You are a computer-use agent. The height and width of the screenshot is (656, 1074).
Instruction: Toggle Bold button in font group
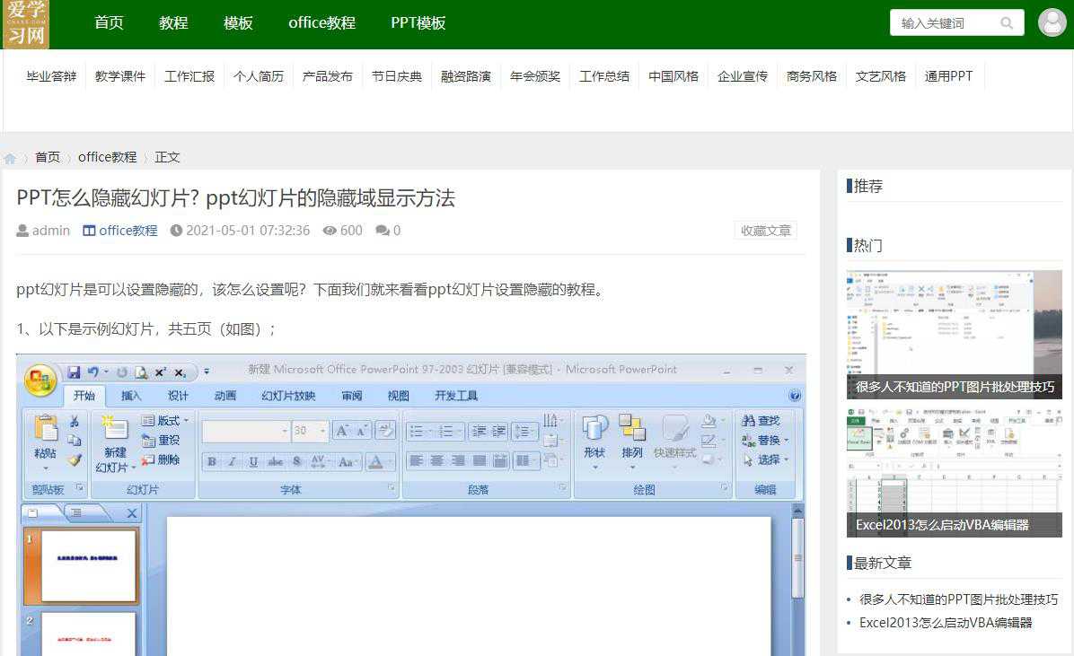pyautogui.click(x=212, y=462)
